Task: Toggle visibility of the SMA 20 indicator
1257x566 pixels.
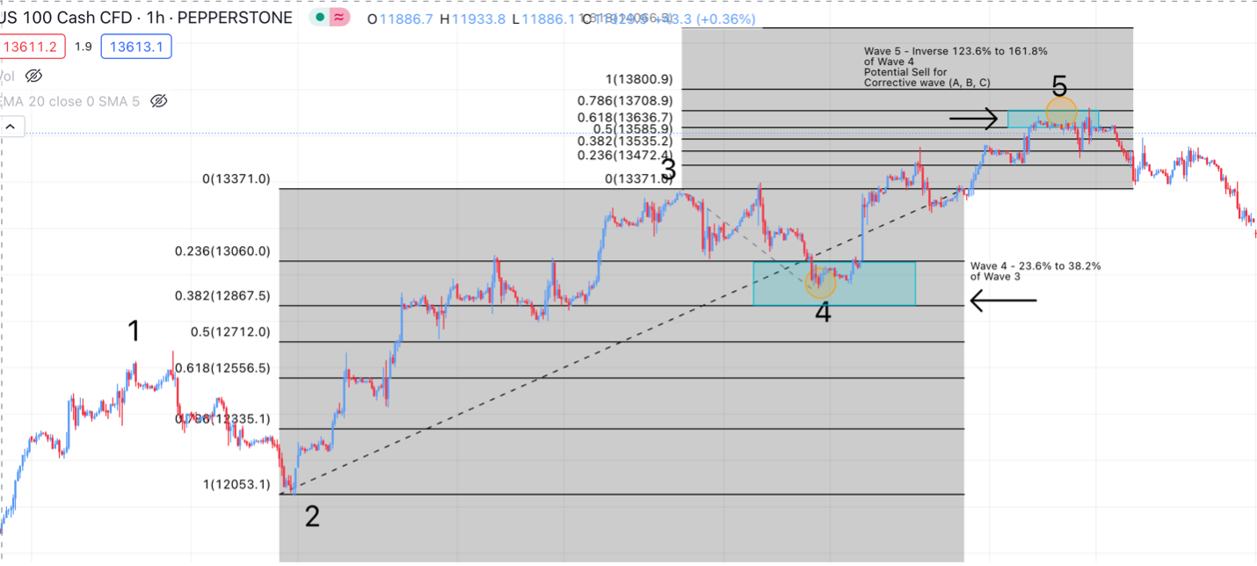Action: coord(158,101)
